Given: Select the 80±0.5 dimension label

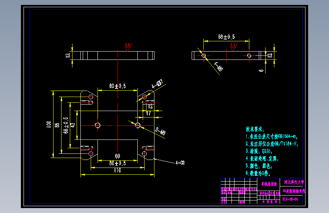Looking at the screenshot, I should pyautogui.click(x=118, y=163).
